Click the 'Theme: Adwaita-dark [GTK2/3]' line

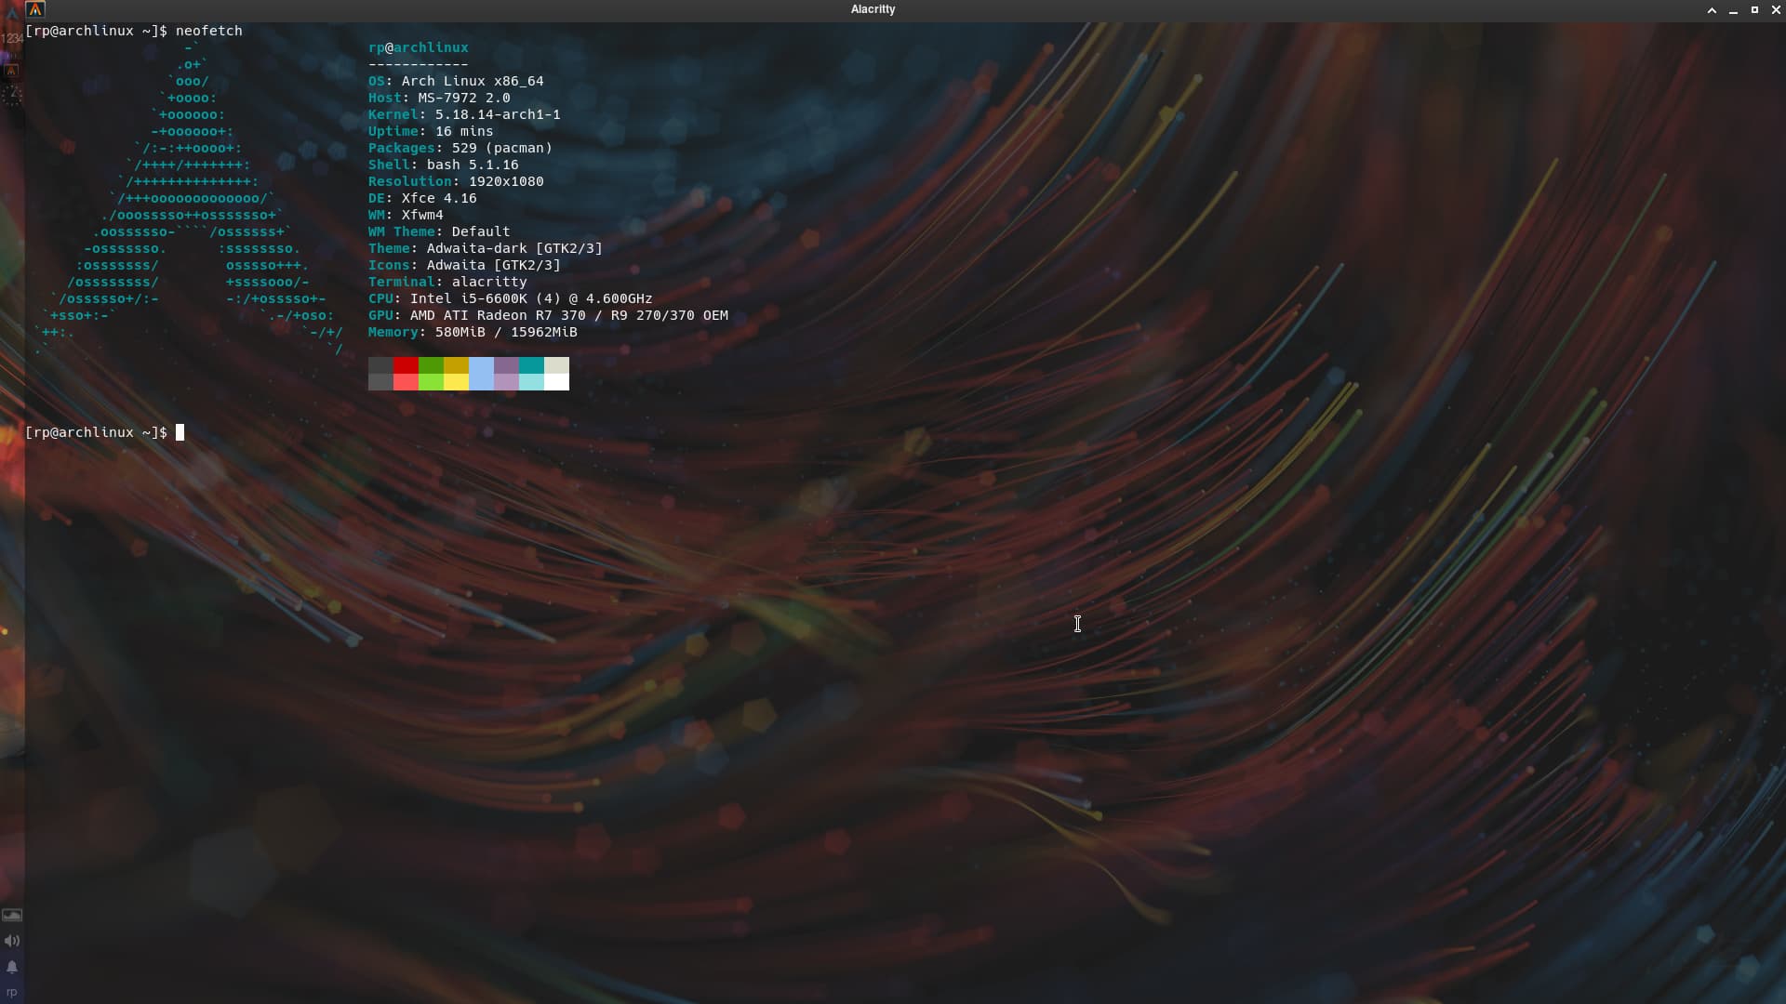click(x=486, y=248)
